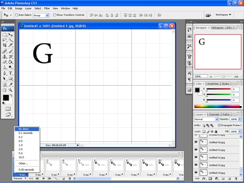Select the Eyedropper tool
This screenshot has width=244, height=183.
11,85
